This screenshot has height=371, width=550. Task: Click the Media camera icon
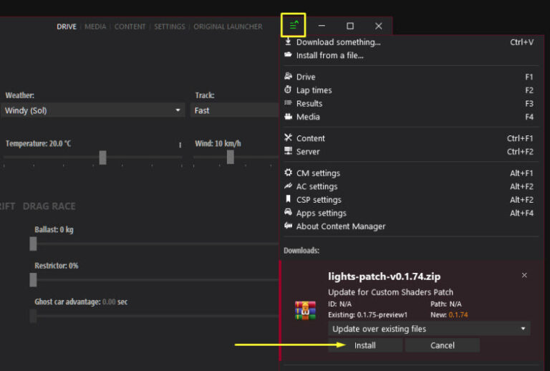288,117
